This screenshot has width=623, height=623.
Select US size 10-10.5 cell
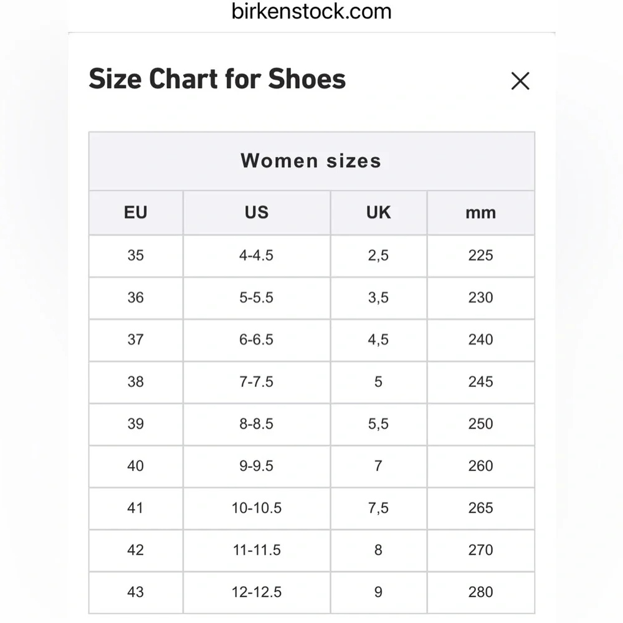click(256, 508)
